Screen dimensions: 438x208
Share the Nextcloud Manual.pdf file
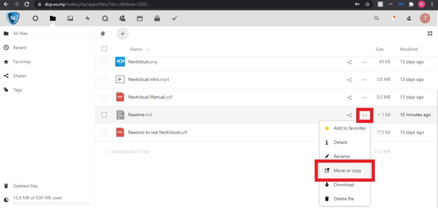click(x=350, y=97)
